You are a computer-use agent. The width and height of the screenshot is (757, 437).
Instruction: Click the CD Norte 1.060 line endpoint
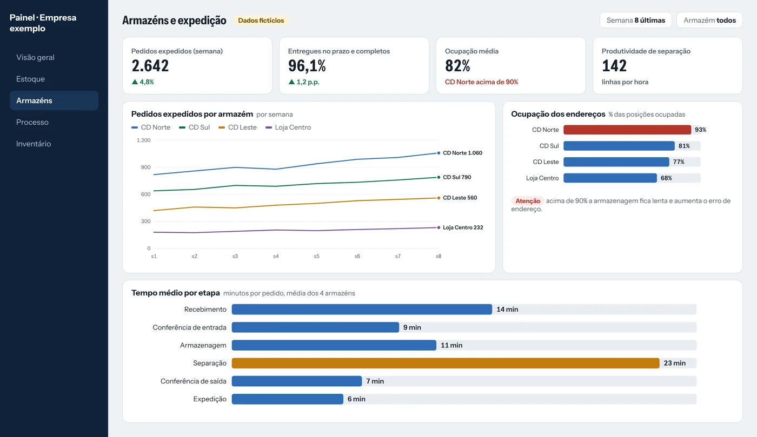click(439, 153)
